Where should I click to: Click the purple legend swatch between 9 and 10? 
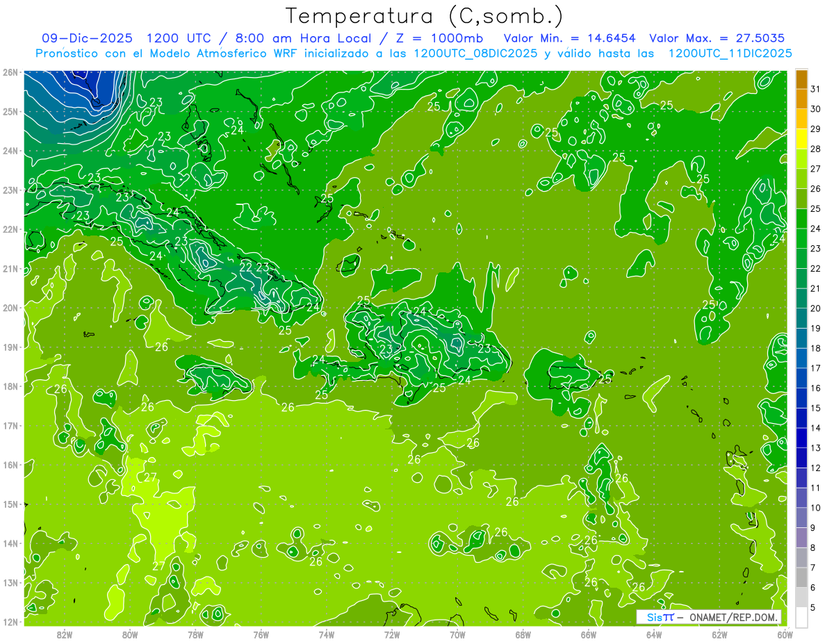tap(802, 518)
